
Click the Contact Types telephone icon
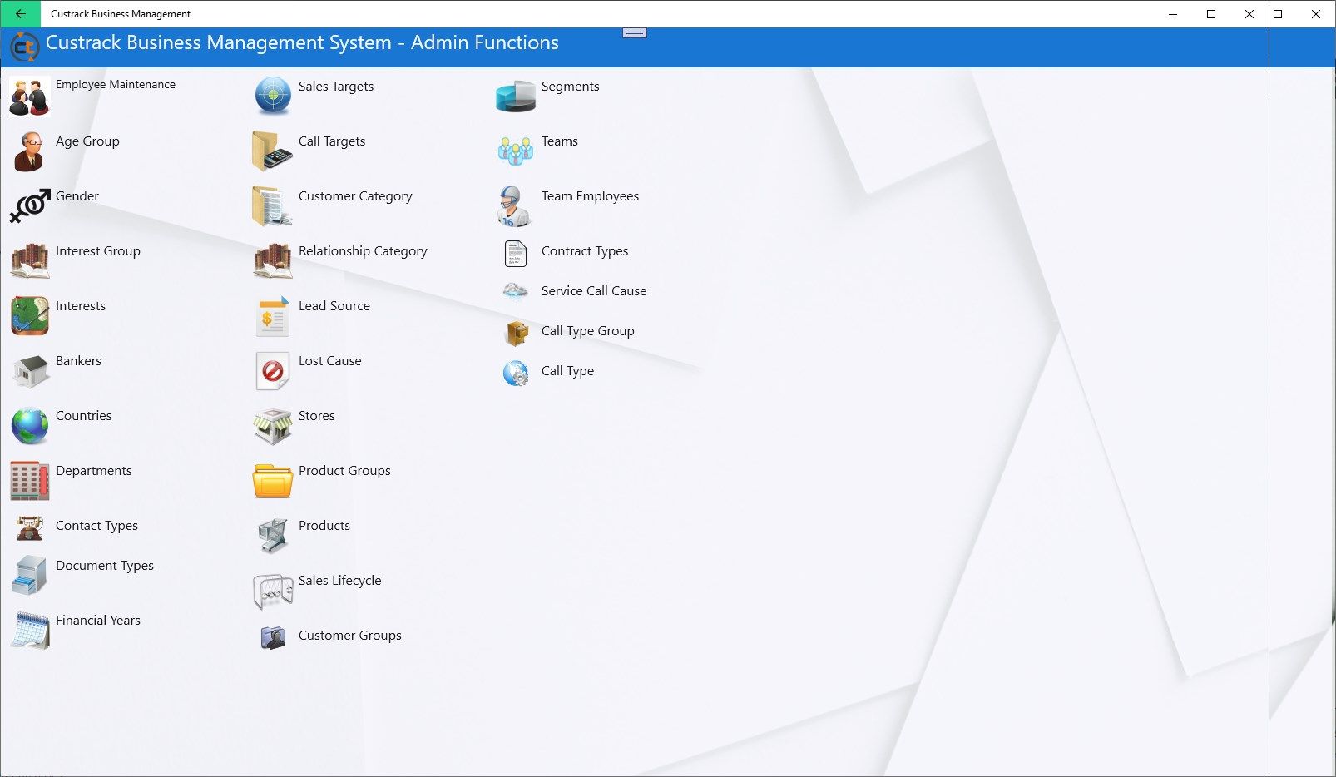30,527
